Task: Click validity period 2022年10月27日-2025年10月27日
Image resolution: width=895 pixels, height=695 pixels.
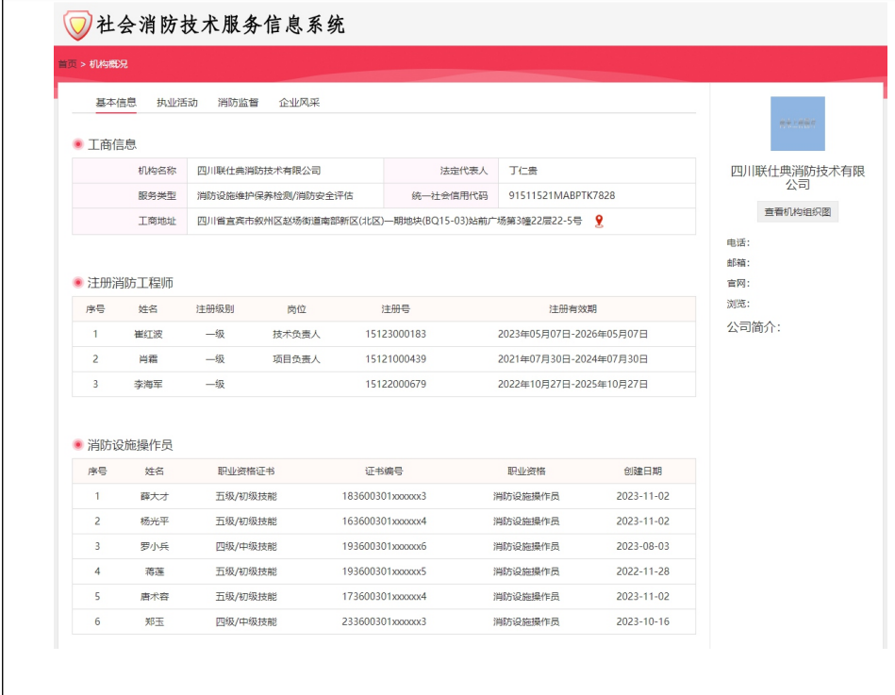Action: pyautogui.click(x=572, y=385)
